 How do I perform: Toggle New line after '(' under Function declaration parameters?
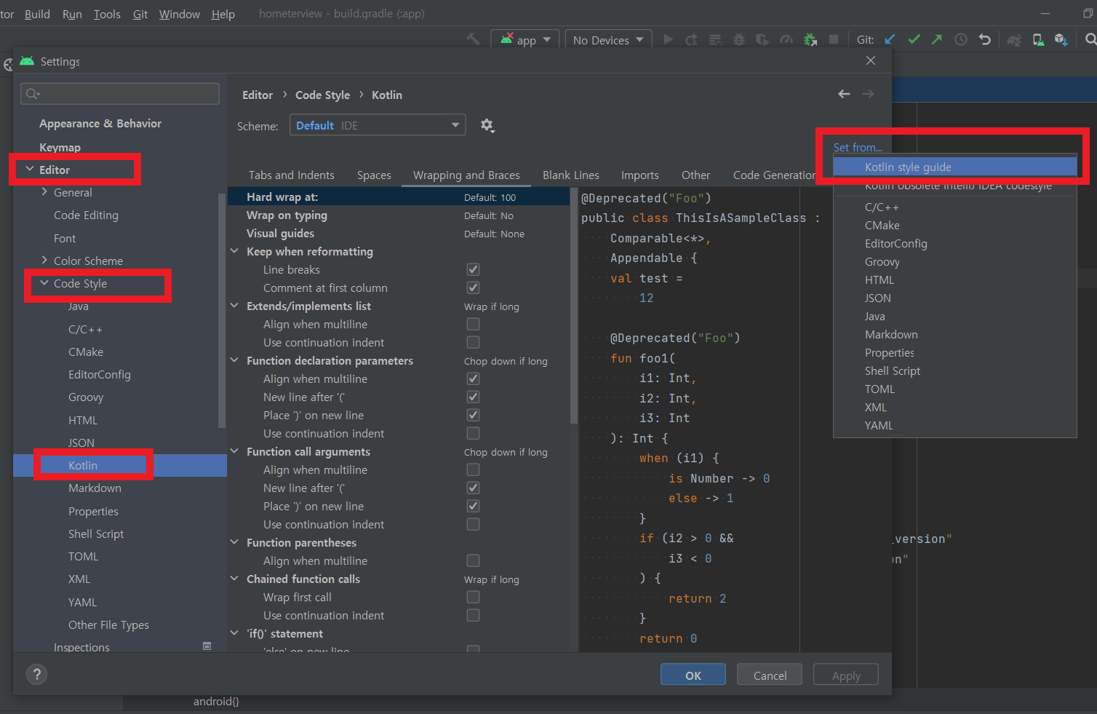pyautogui.click(x=473, y=397)
